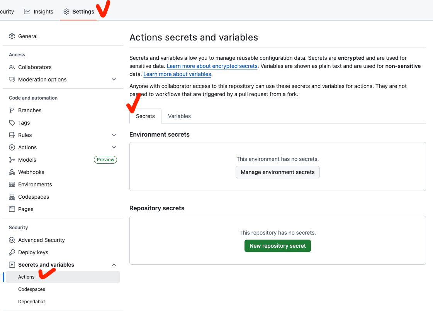Click the Advanced Security shield icon
The width and height of the screenshot is (433, 311).
tap(12, 240)
